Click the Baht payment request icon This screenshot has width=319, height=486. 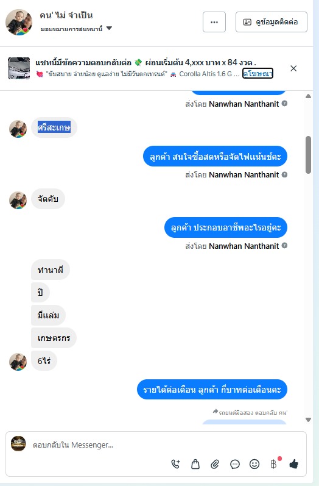(x=274, y=463)
